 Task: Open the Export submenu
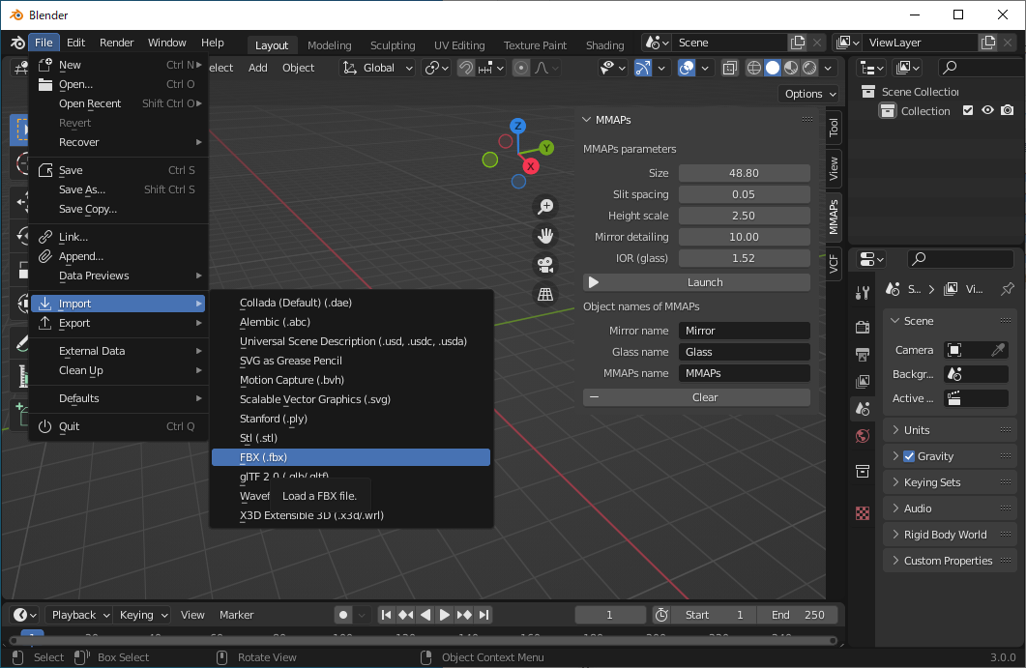[x=118, y=323]
